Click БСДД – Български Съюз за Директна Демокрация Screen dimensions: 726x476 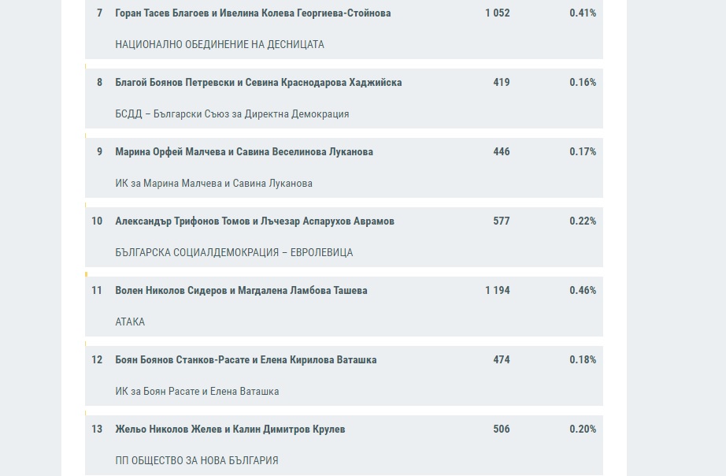pyautogui.click(x=232, y=114)
